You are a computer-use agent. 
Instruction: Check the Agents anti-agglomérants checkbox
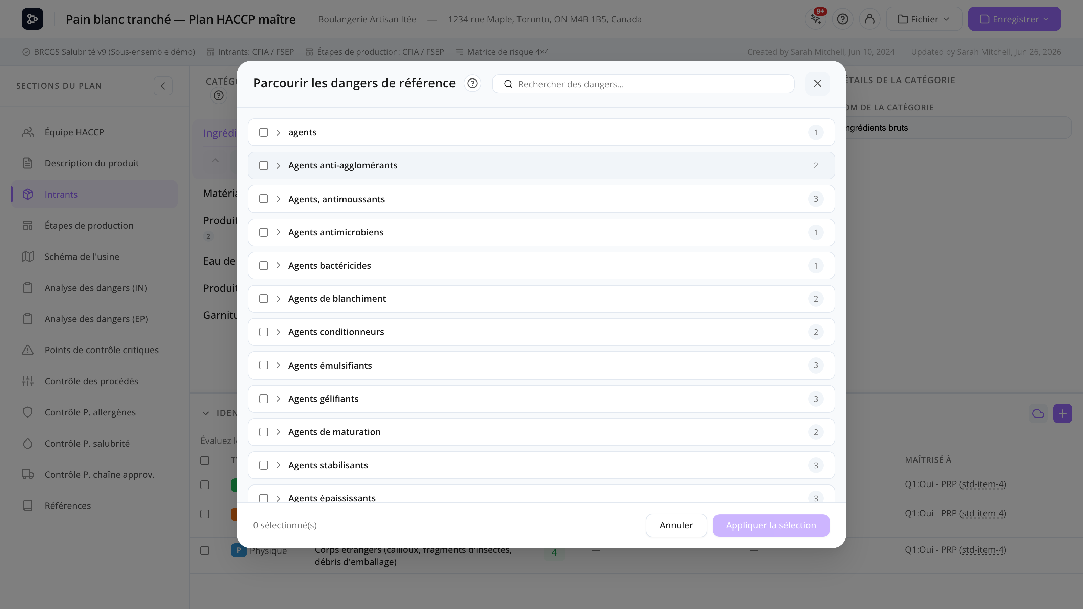[264, 165]
